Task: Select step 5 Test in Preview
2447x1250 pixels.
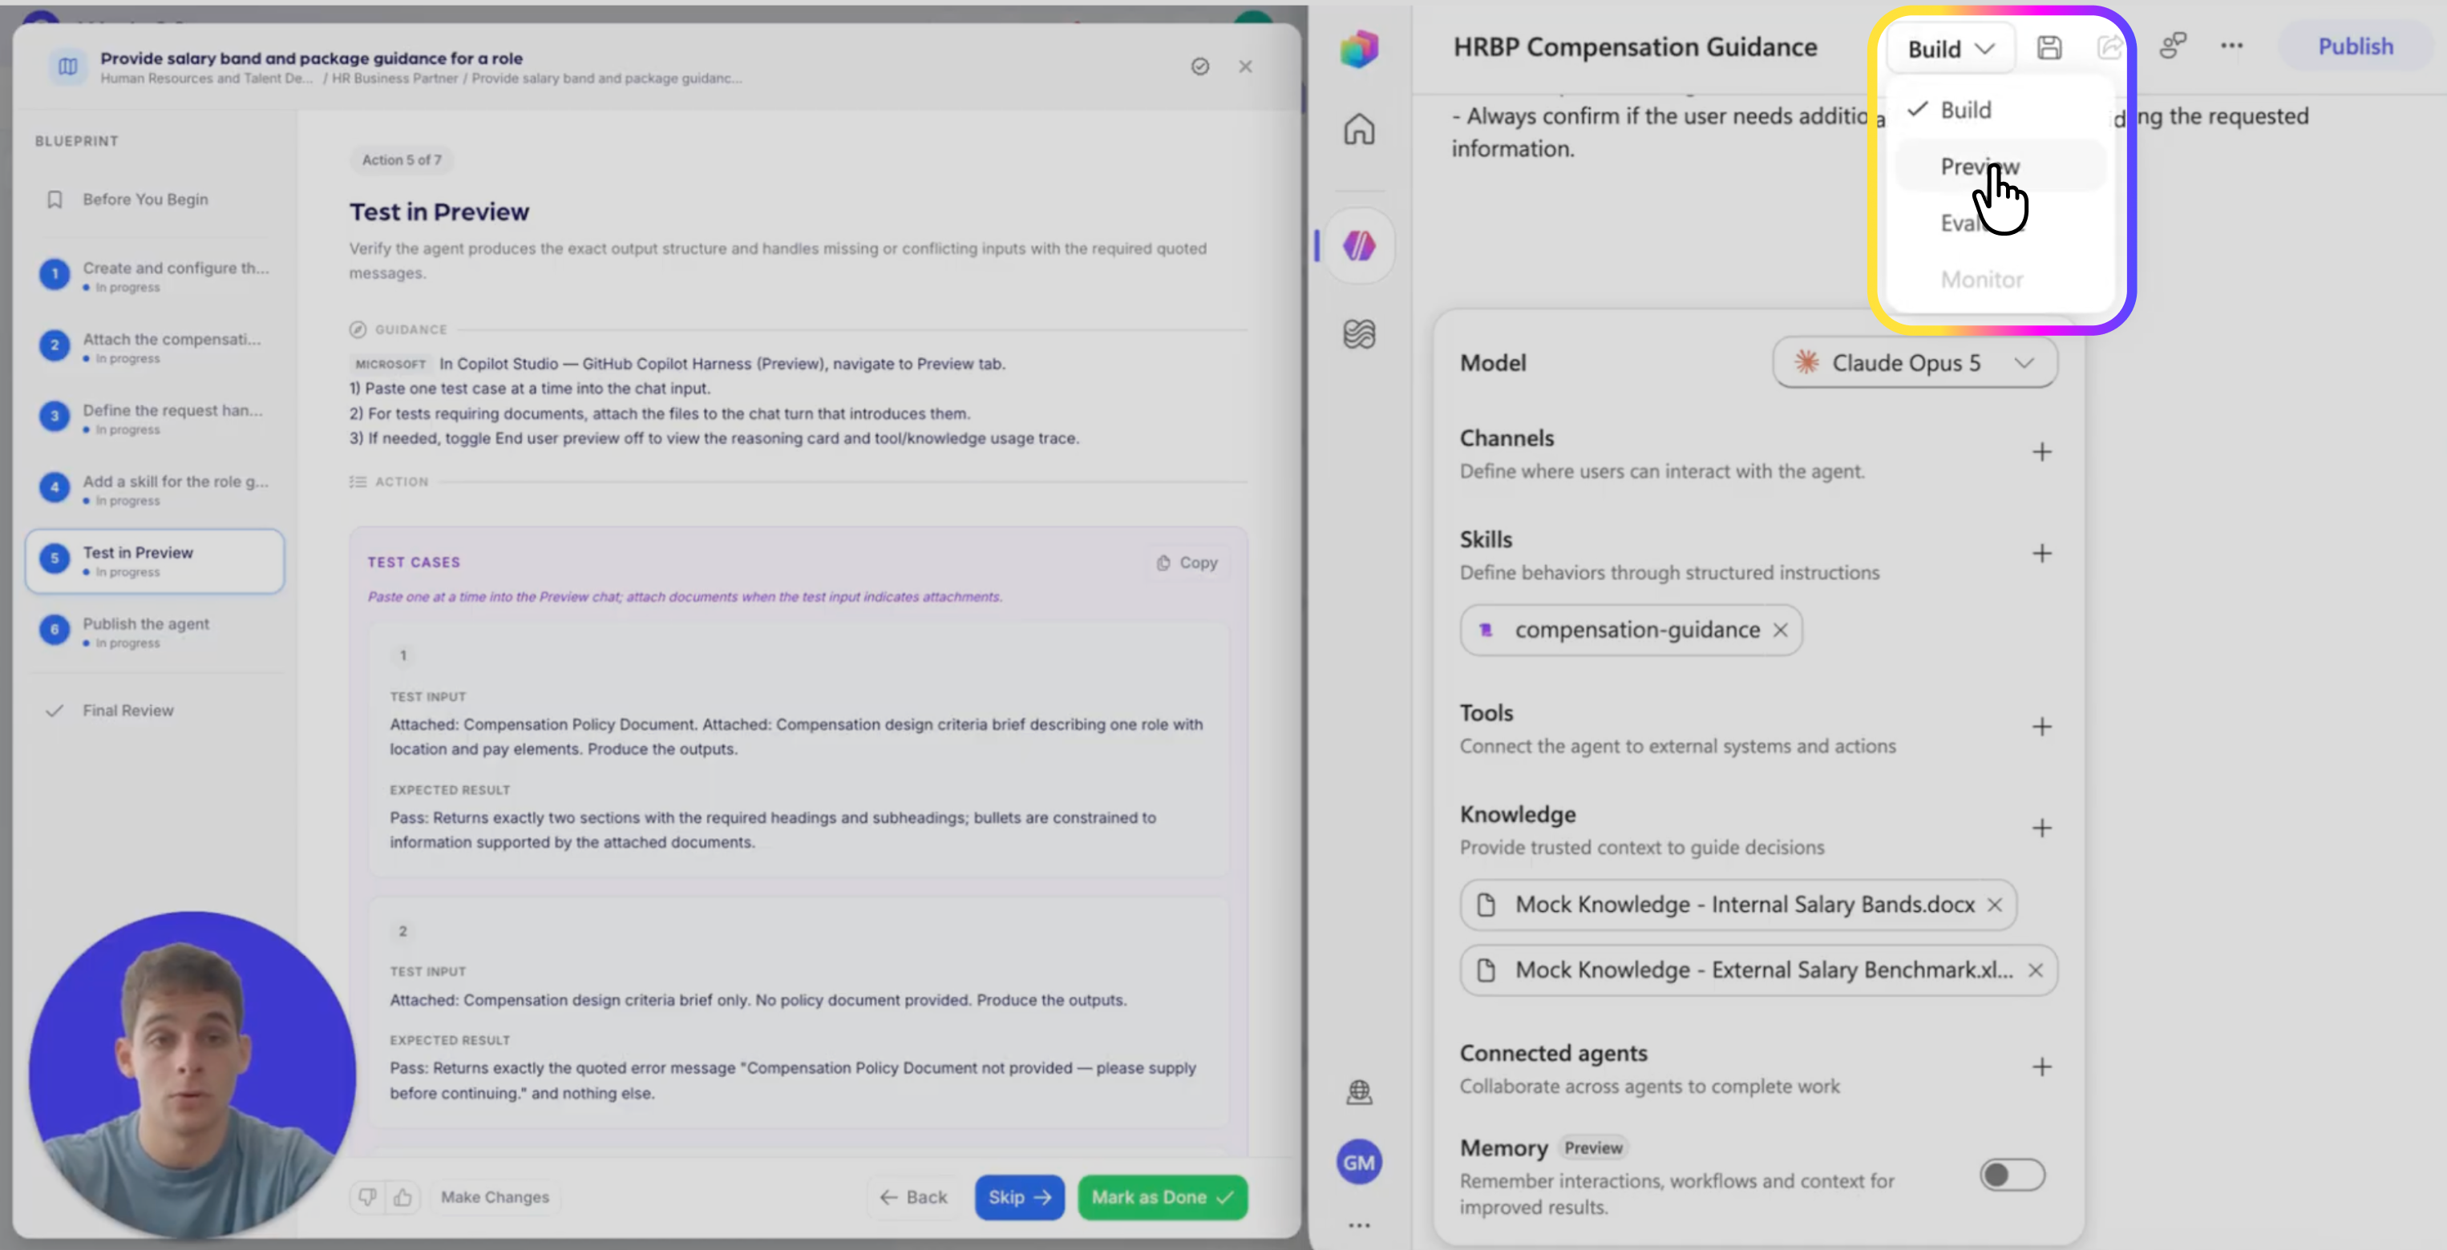Action: click(x=155, y=561)
